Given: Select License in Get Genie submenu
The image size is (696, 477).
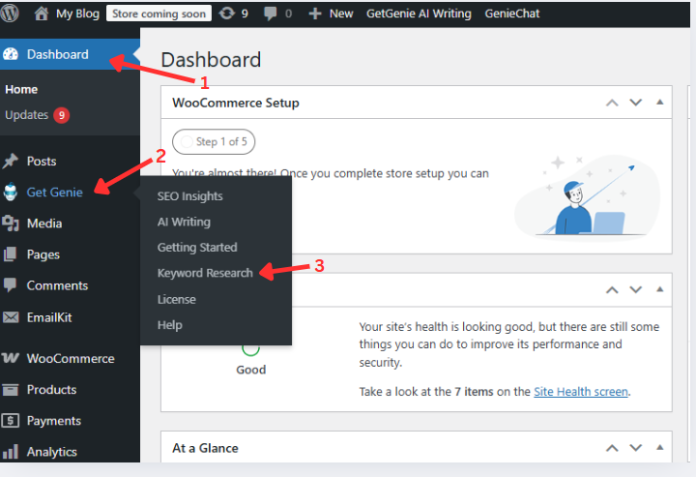Looking at the screenshot, I should (177, 299).
